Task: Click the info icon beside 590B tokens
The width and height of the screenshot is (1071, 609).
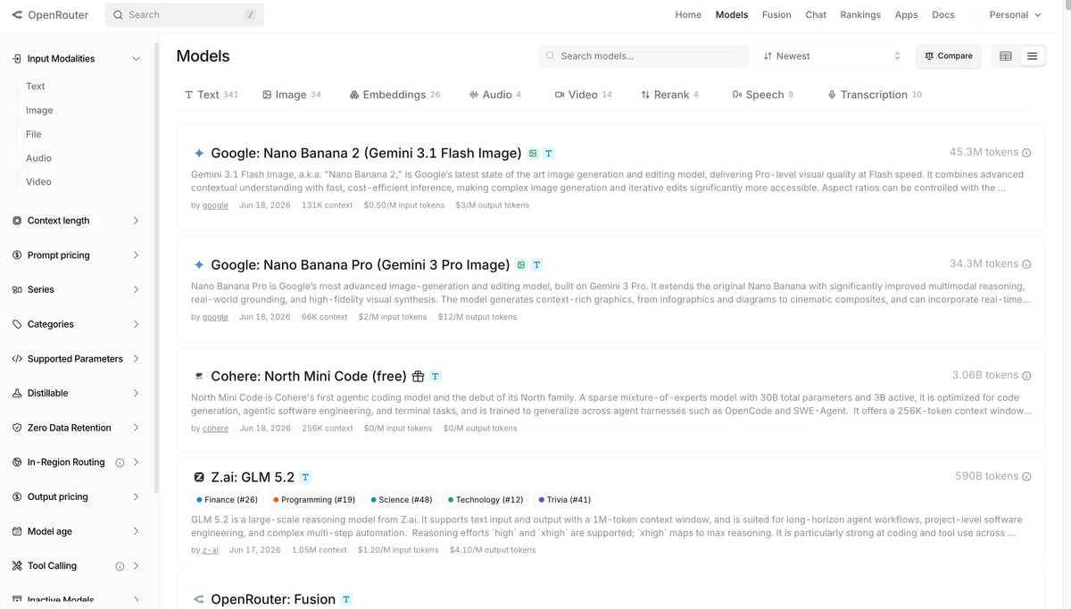Action: tap(1026, 477)
